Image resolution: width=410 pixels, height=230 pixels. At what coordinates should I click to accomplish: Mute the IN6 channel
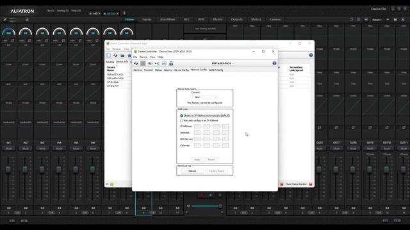pyautogui.click(x=93, y=148)
